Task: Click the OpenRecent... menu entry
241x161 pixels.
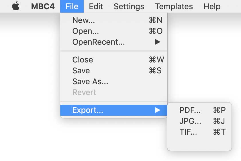Action: point(99,42)
